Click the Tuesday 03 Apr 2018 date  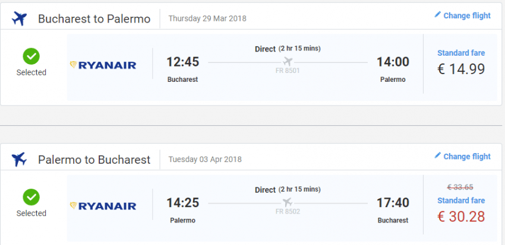[205, 160]
